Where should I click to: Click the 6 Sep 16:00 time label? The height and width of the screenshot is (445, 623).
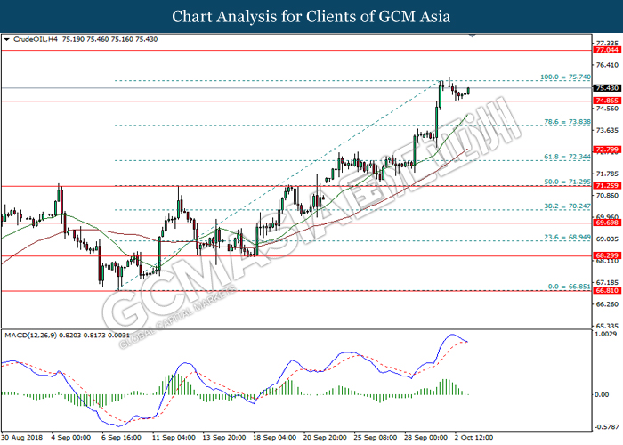tap(122, 438)
